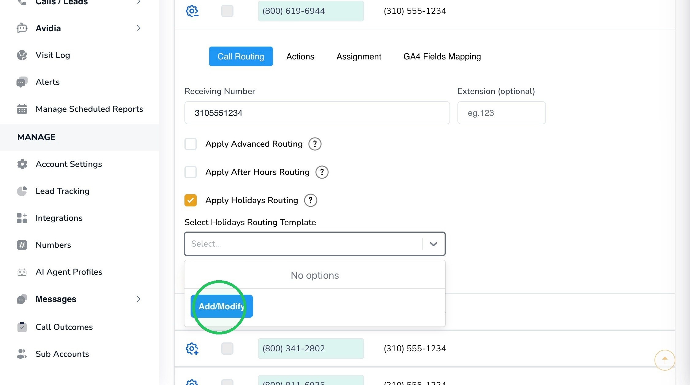Click the scroll-to-top arrow button
Image resolution: width=690 pixels, height=385 pixels.
coord(665,360)
